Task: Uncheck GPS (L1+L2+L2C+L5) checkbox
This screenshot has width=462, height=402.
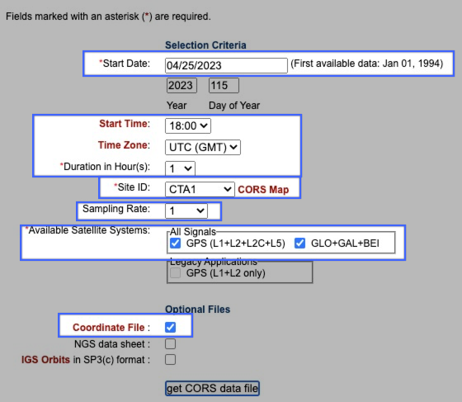Action: pos(175,244)
